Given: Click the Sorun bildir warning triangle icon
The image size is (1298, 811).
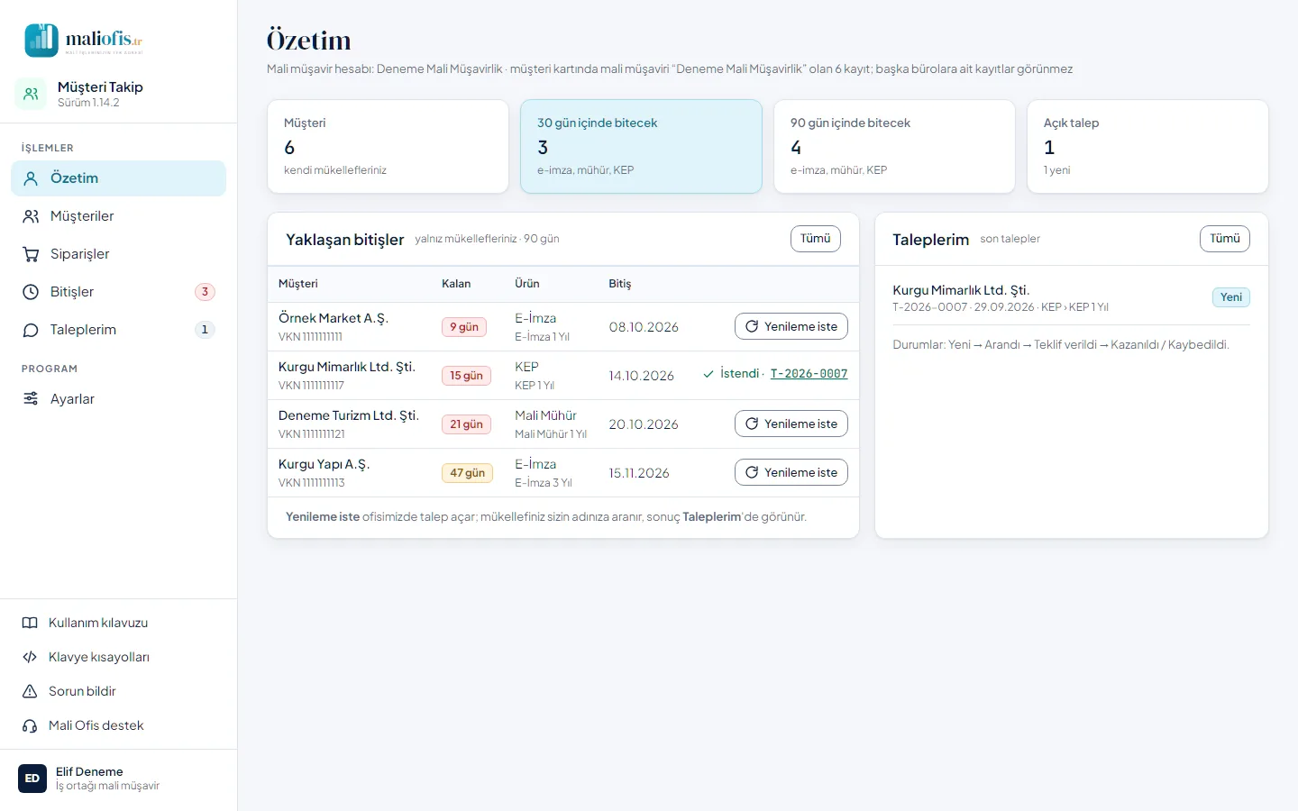Looking at the screenshot, I should click(30, 691).
